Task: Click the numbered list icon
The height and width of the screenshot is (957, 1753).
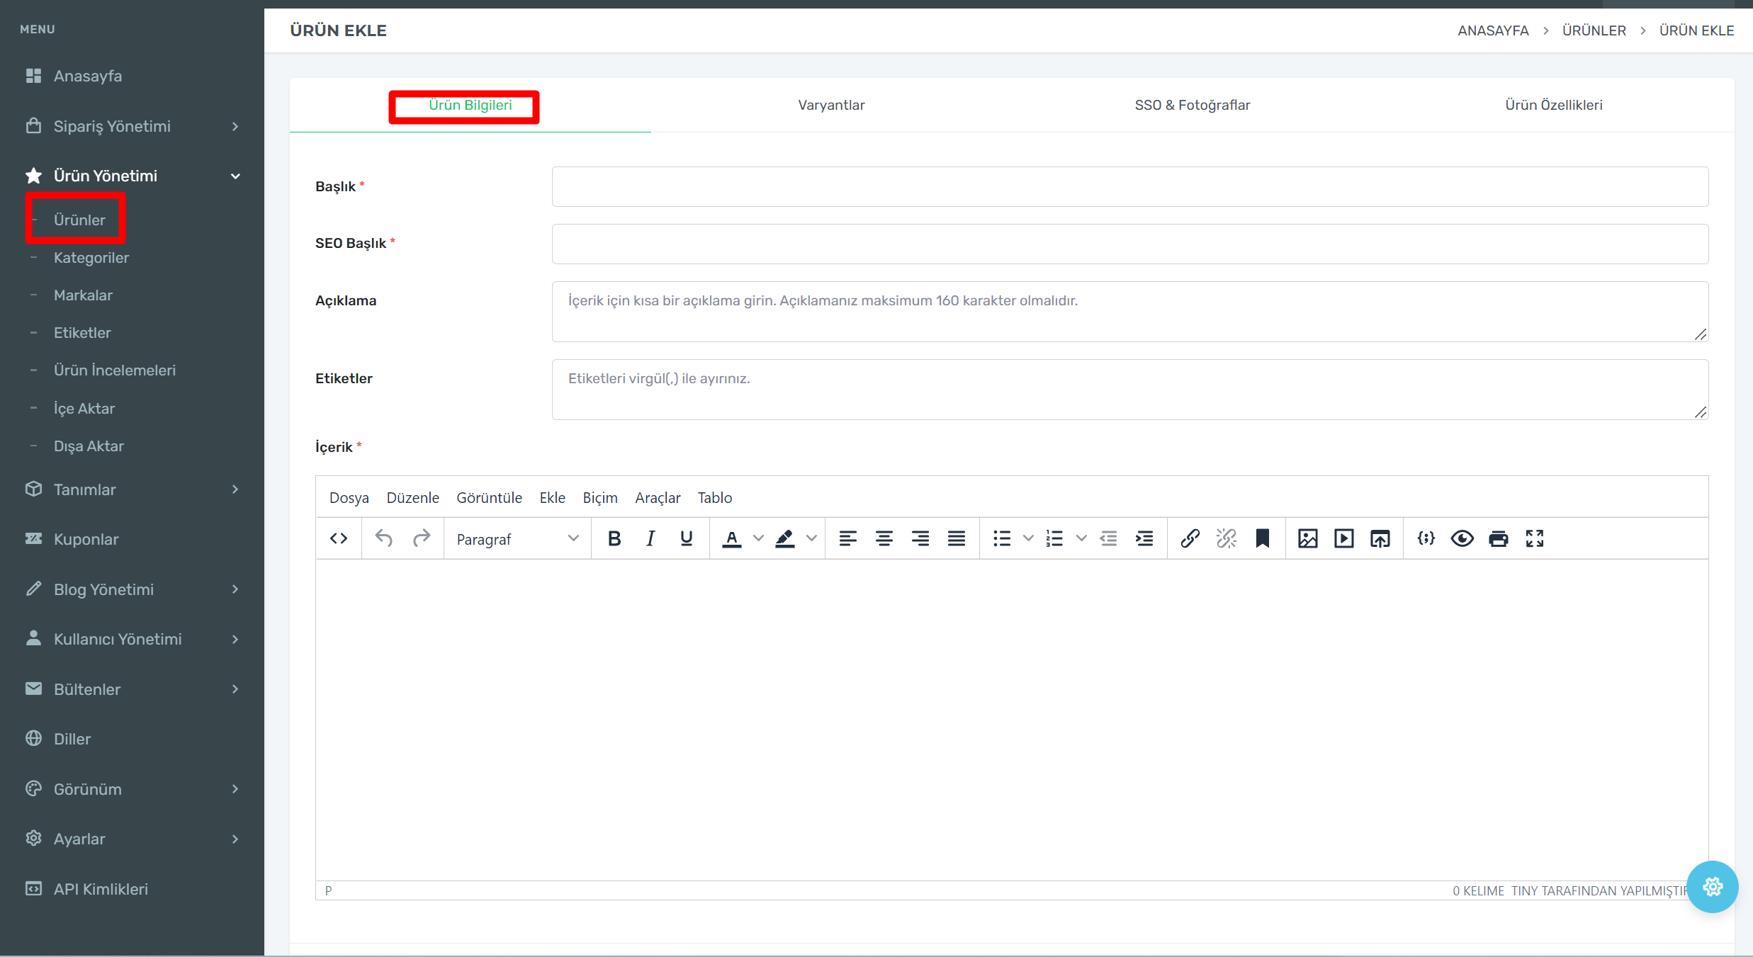Action: click(1054, 539)
